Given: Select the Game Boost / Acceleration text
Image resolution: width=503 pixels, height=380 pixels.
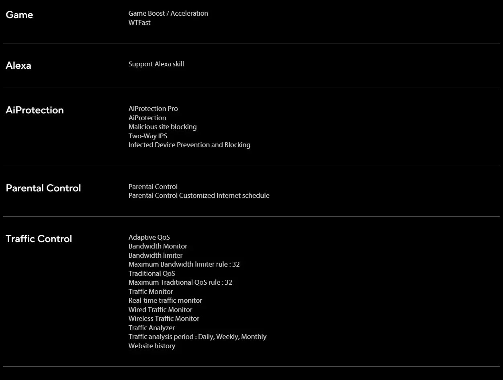Looking at the screenshot, I should [x=168, y=13].
